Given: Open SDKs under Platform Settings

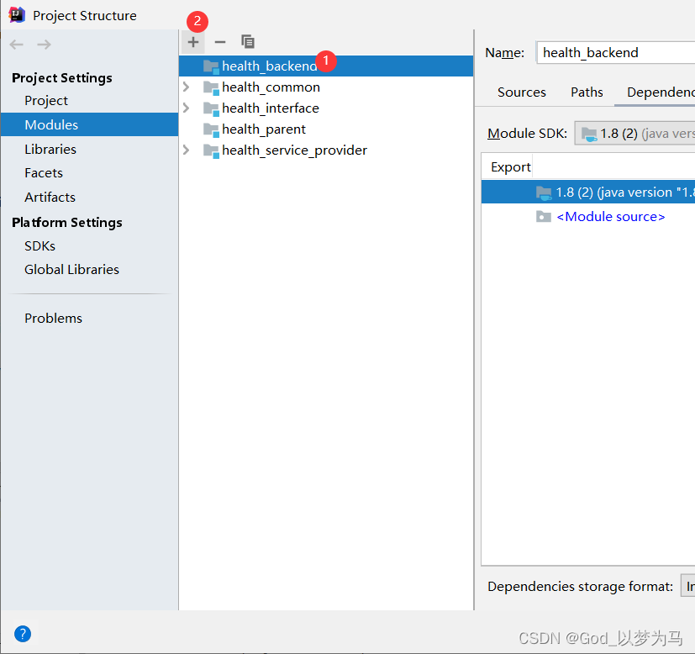Looking at the screenshot, I should (x=39, y=246).
